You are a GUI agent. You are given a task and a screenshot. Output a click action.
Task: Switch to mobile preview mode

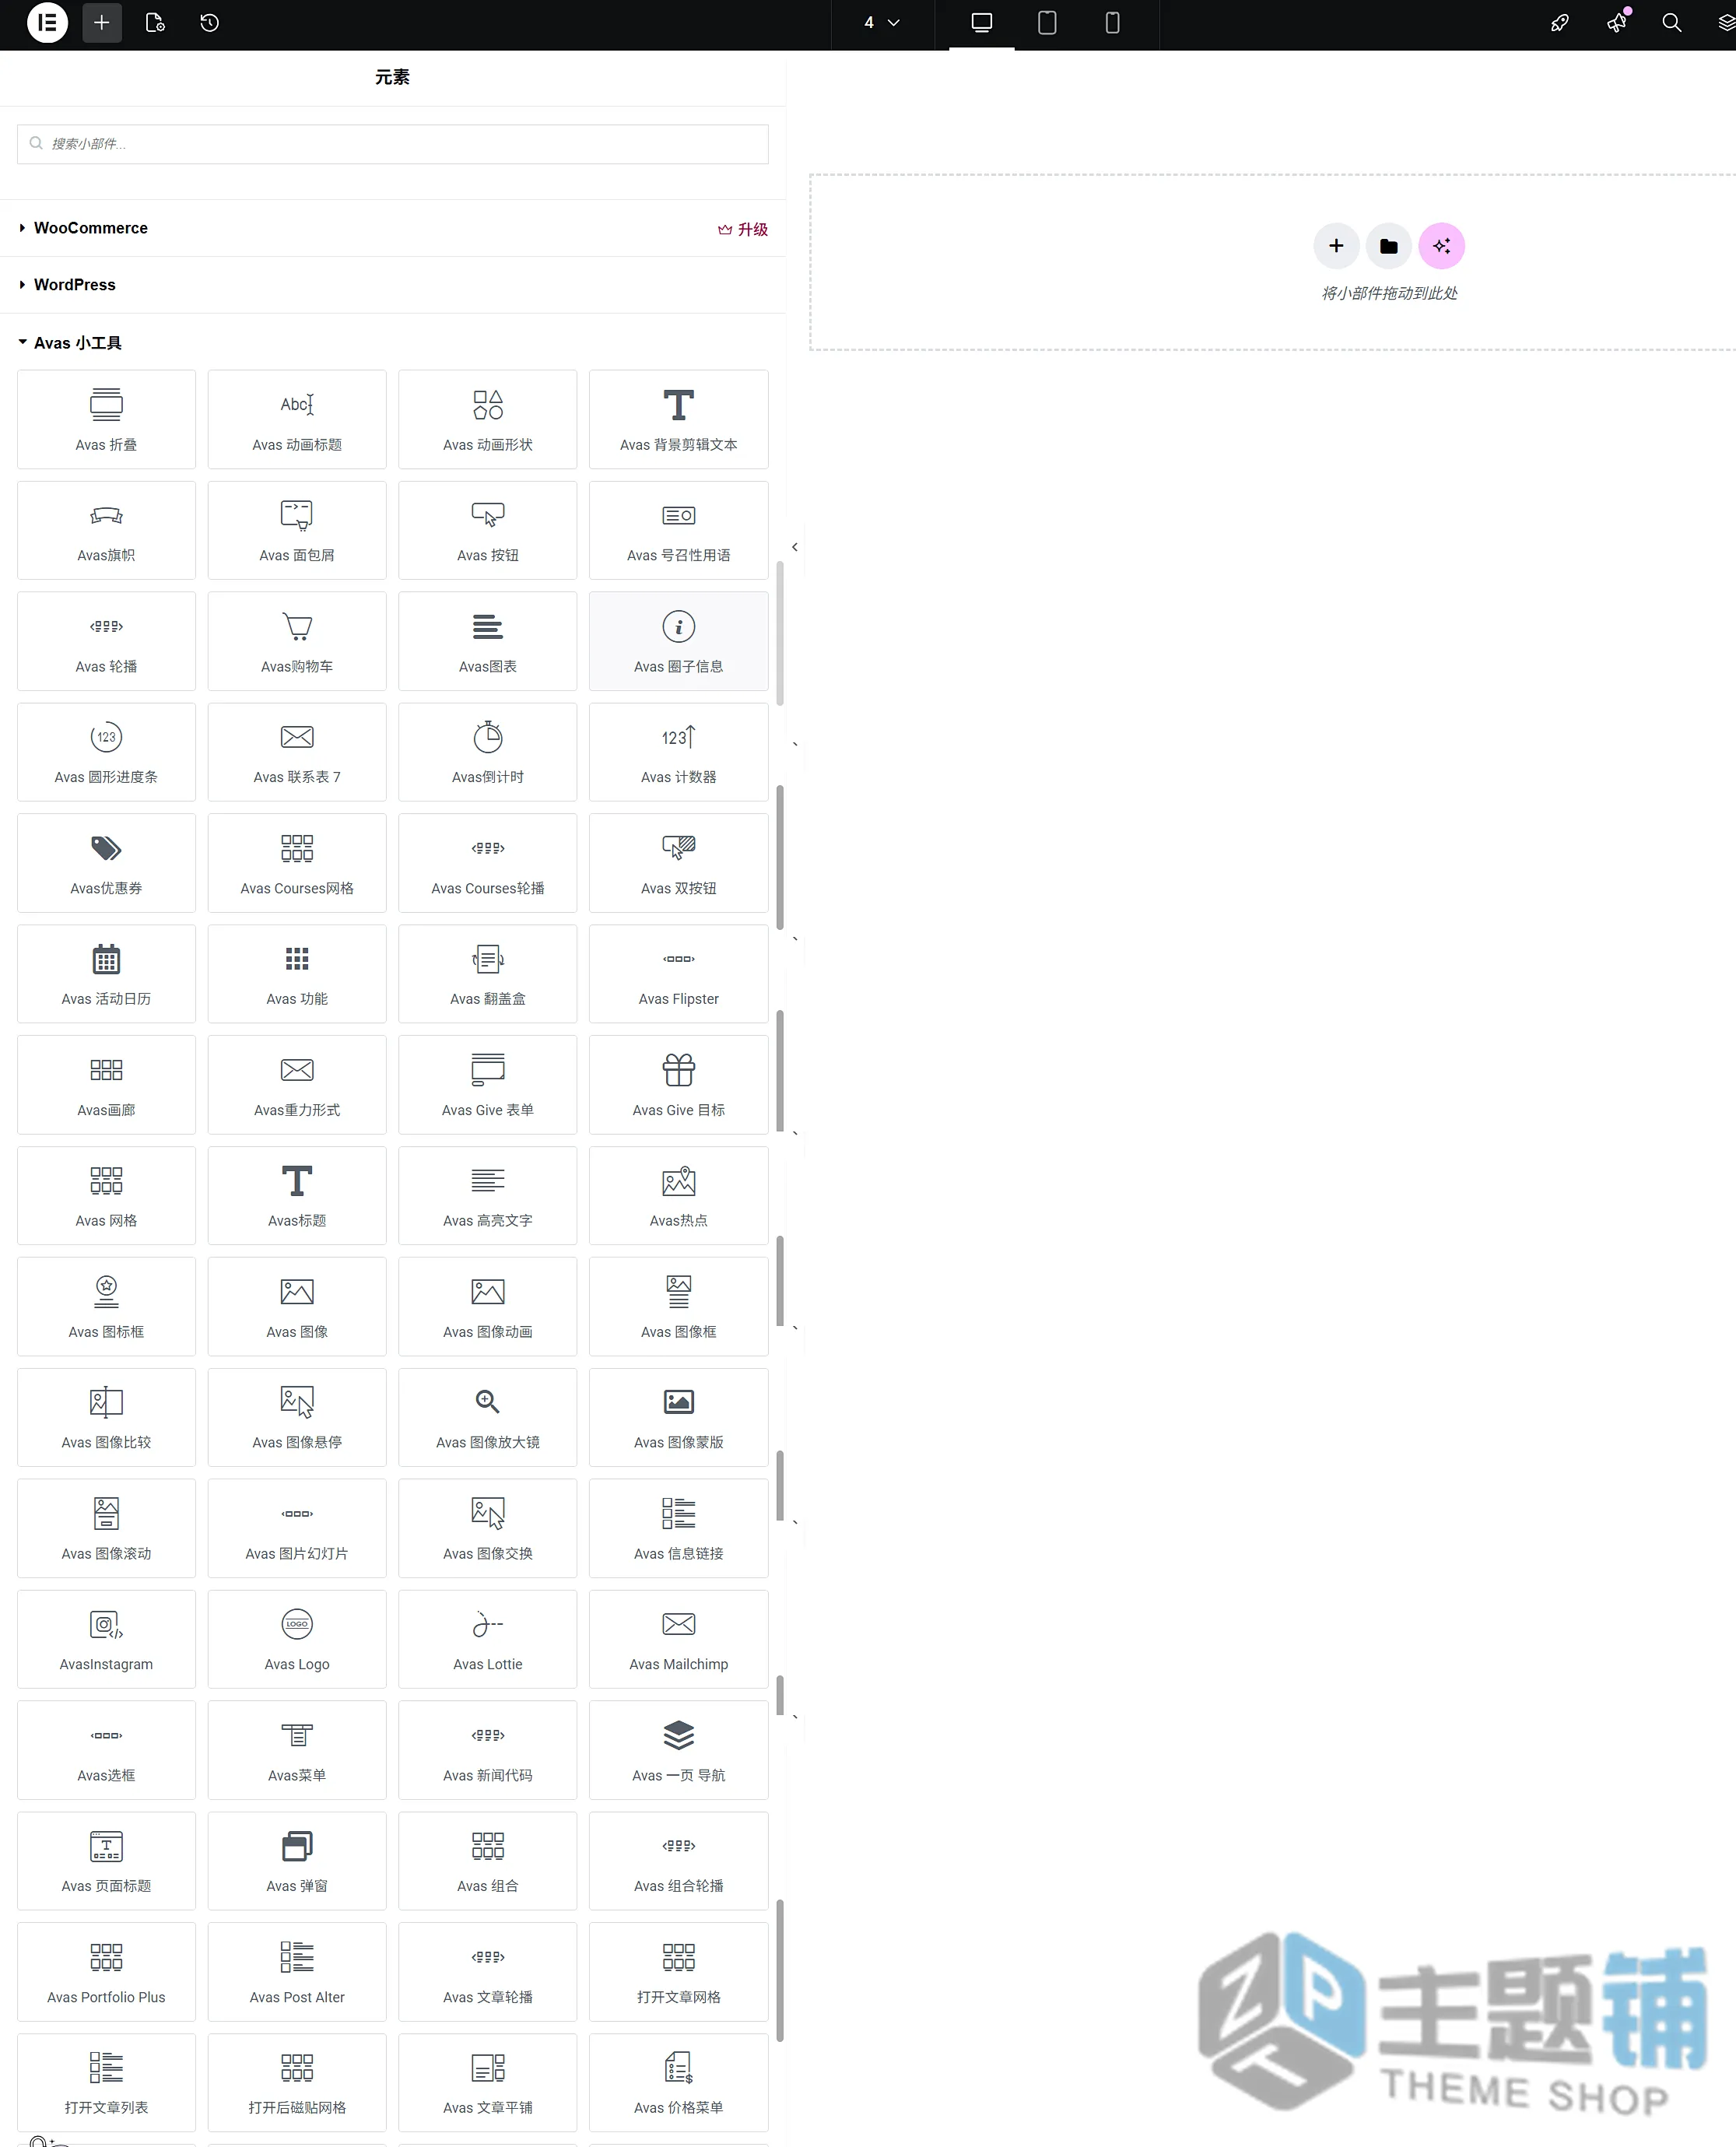click(x=1112, y=23)
